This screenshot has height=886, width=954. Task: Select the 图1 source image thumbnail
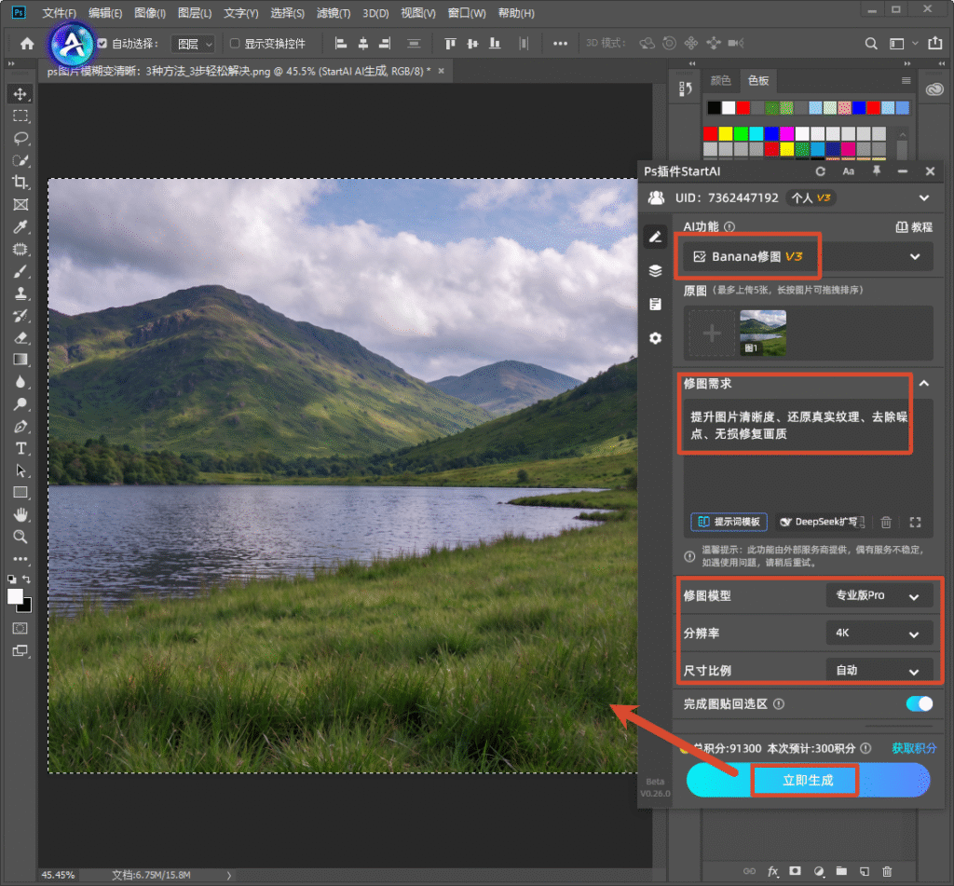pyautogui.click(x=763, y=333)
